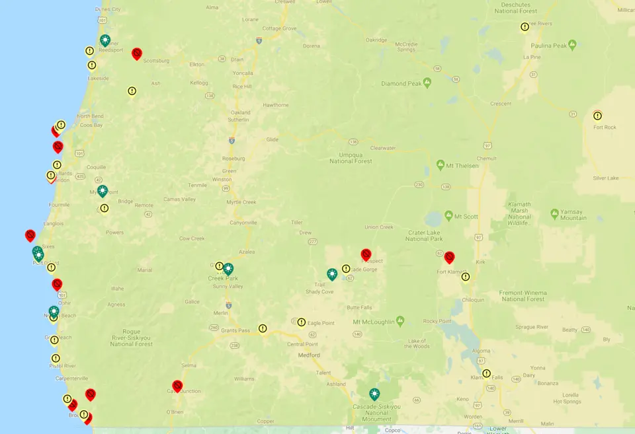Image resolution: width=635 pixels, height=434 pixels.
Task: Click the yellow marker at Fort Rock
Action: point(597,116)
